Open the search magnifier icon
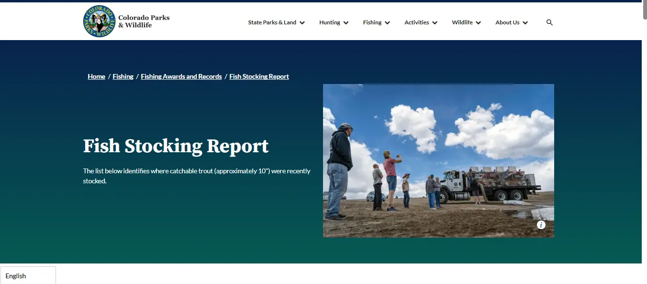This screenshot has width=647, height=284. (x=549, y=22)
